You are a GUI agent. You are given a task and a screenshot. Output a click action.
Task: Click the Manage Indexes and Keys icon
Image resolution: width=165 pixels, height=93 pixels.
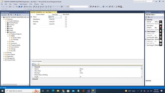coord(112,7)
